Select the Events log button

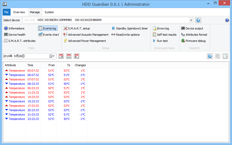[48, 28]
